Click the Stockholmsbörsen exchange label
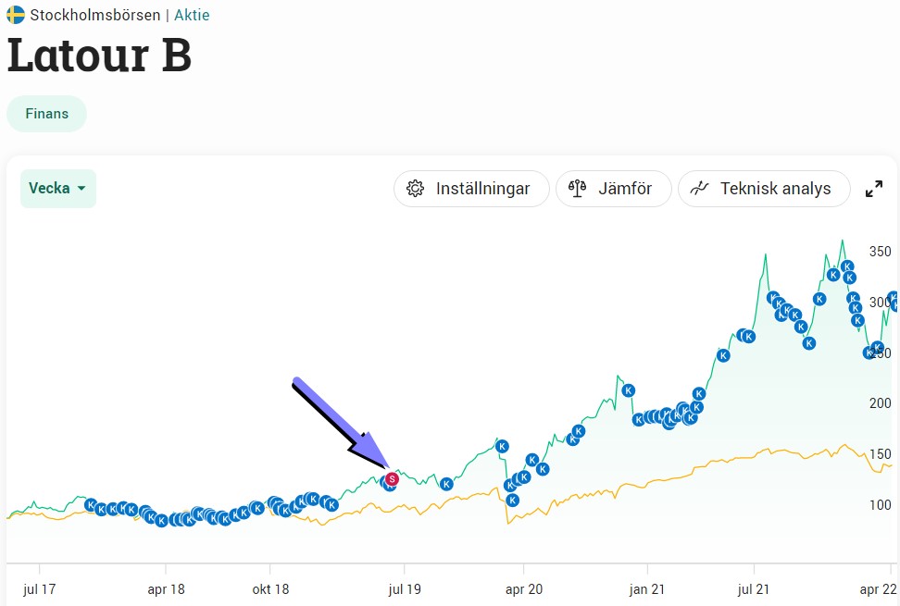The height and width of the screenshot is (606, 900). coord(95,15)
